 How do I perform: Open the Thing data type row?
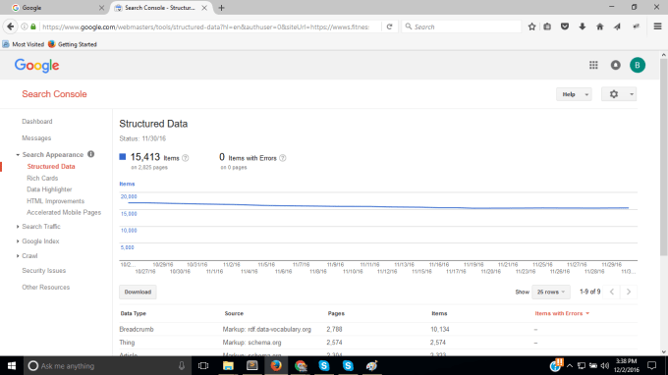(x=378, y=343)
